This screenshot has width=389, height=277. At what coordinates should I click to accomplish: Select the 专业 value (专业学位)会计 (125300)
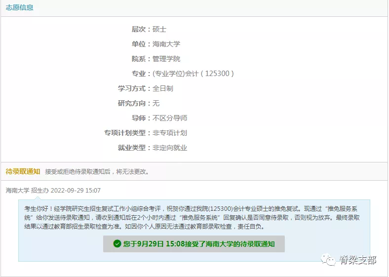pyautogui.click(x=193, y=74)
